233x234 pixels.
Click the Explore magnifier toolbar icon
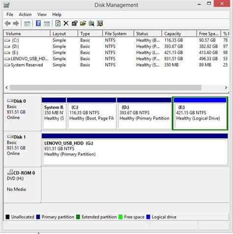click(x=91, y=24)
